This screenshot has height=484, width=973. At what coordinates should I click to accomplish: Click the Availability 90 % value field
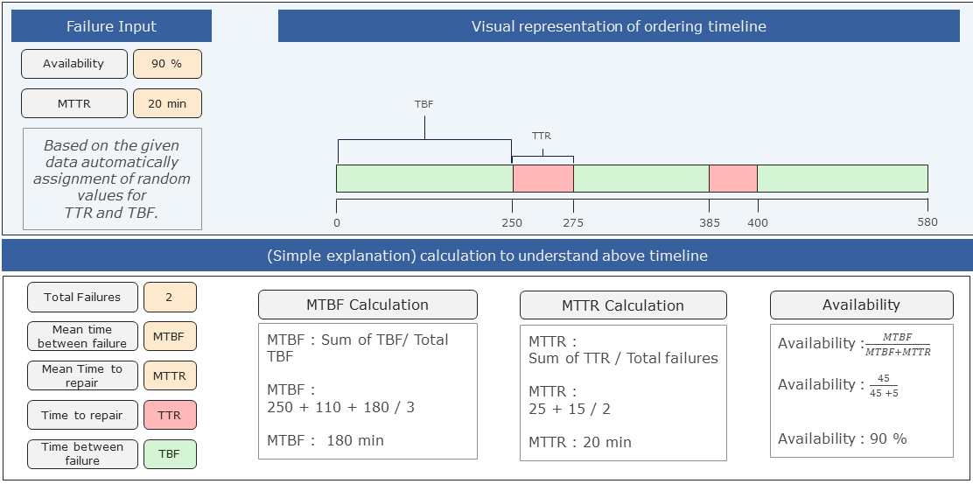(x=167, y=64)
